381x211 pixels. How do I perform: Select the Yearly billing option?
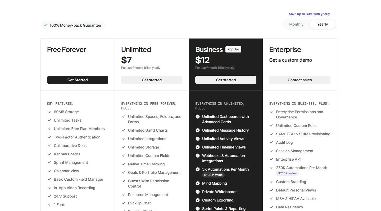point(323,24)
